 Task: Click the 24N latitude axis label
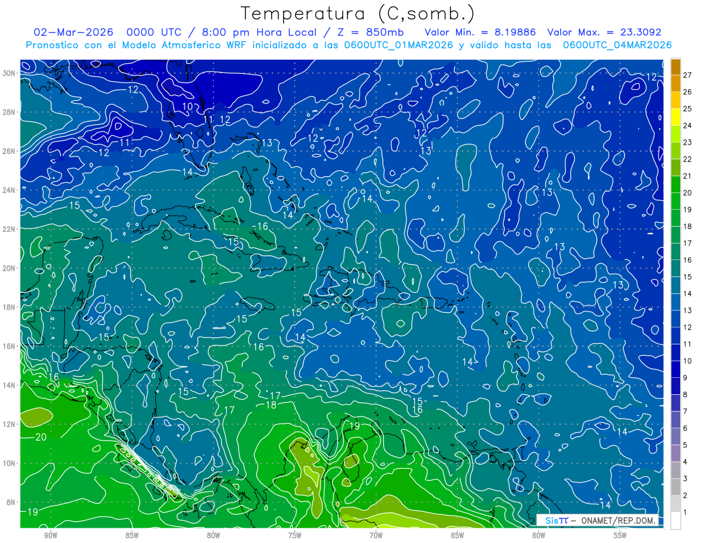tap(9, 190)
